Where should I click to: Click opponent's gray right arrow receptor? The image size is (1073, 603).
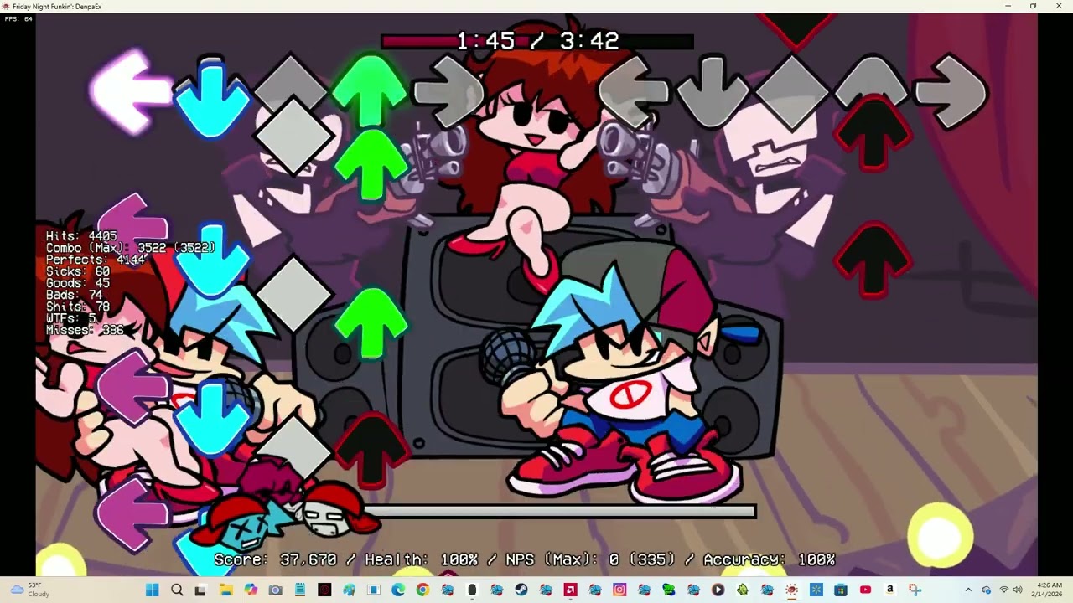[x=449, y=92]
